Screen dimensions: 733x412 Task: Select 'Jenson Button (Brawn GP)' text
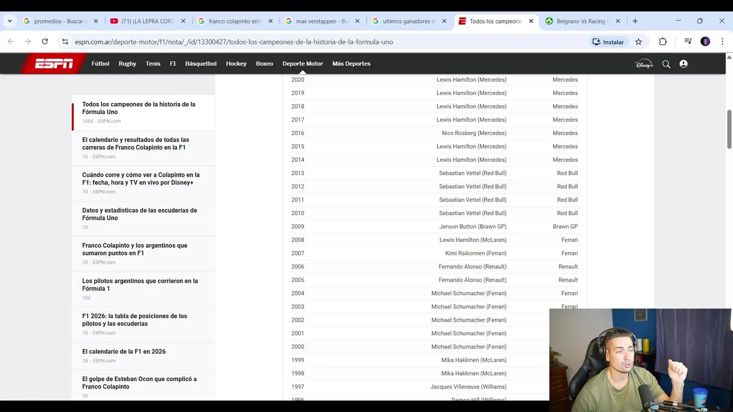[473, 227]
